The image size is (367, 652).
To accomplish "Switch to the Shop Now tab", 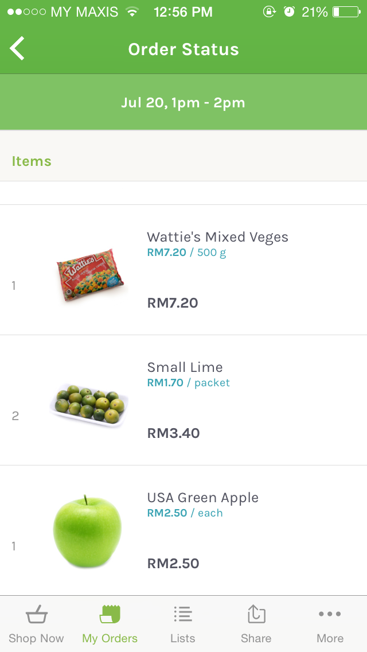I will pos(36,624).
